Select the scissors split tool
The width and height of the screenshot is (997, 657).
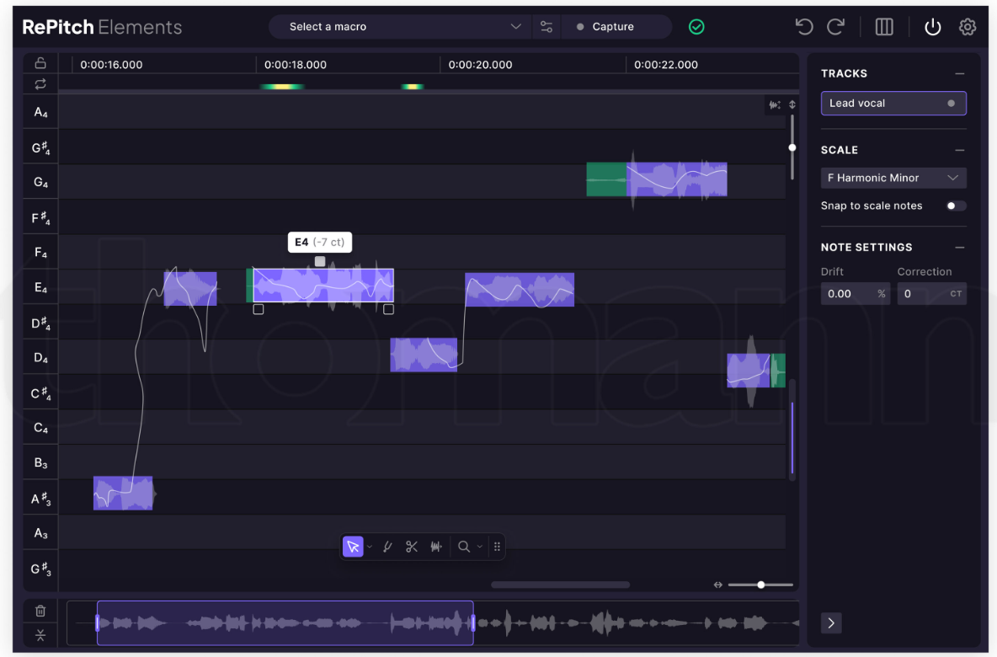(412, 547)
